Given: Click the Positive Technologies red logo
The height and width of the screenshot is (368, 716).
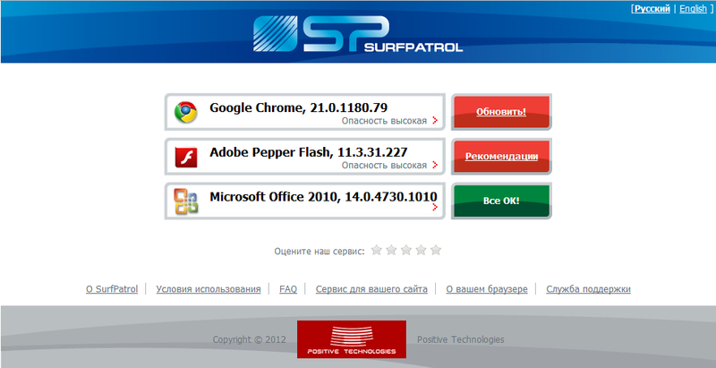Looking at the screenshot, I should [351, 339].
